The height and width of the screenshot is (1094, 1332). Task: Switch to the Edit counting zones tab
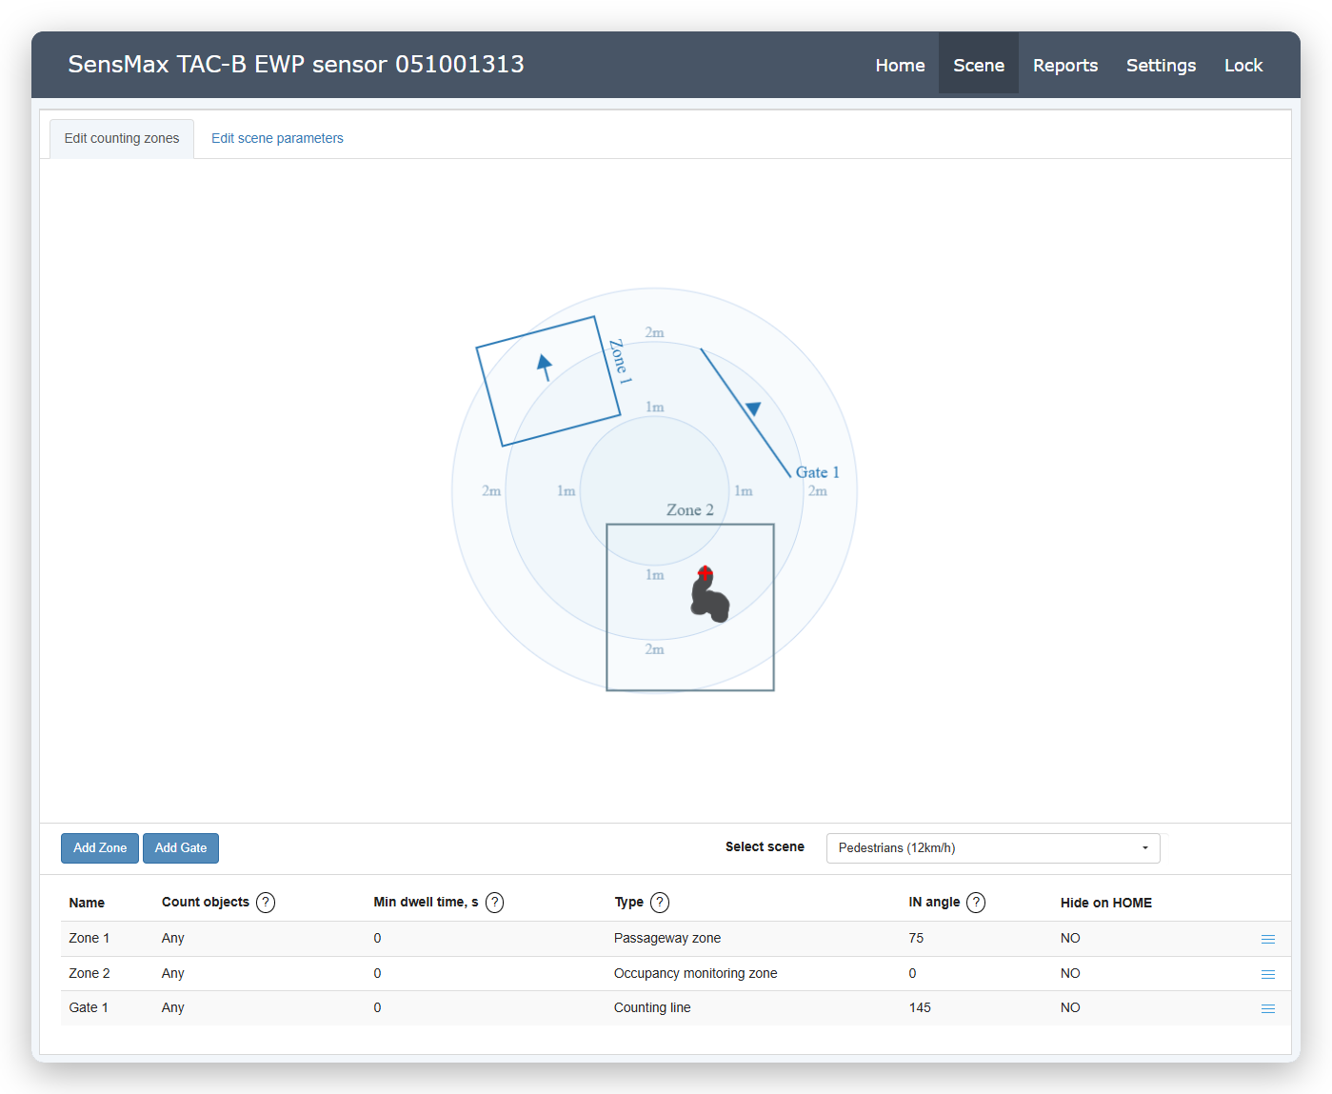[x=122, y=138]
